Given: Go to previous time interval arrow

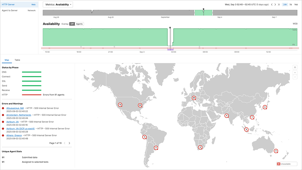Looking at the screenshot, I should (272, 5).
